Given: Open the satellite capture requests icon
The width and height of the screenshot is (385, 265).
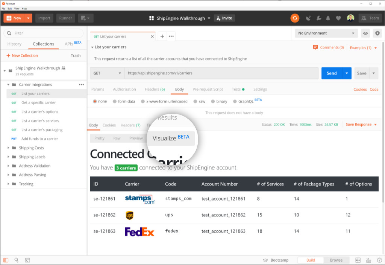Looking at the screenshot, I should tap(309, 18).
